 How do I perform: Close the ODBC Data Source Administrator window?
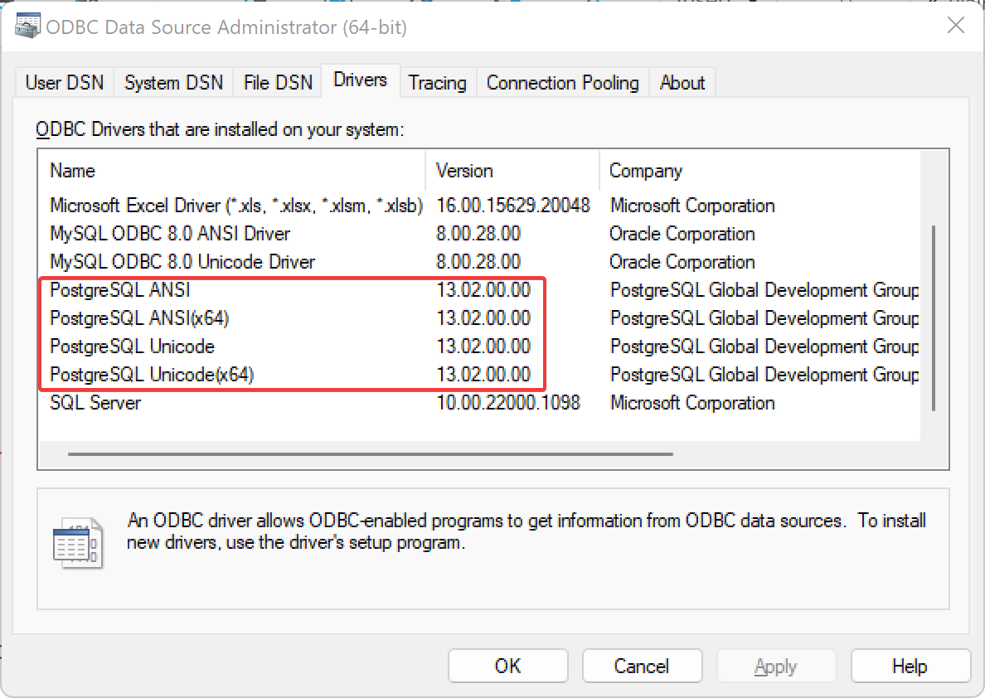click(x=955, y=26)
